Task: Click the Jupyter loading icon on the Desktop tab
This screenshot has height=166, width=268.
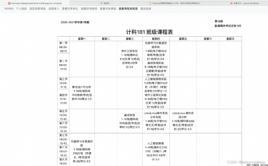Action: pyautogui.click(x=150, y=3)
